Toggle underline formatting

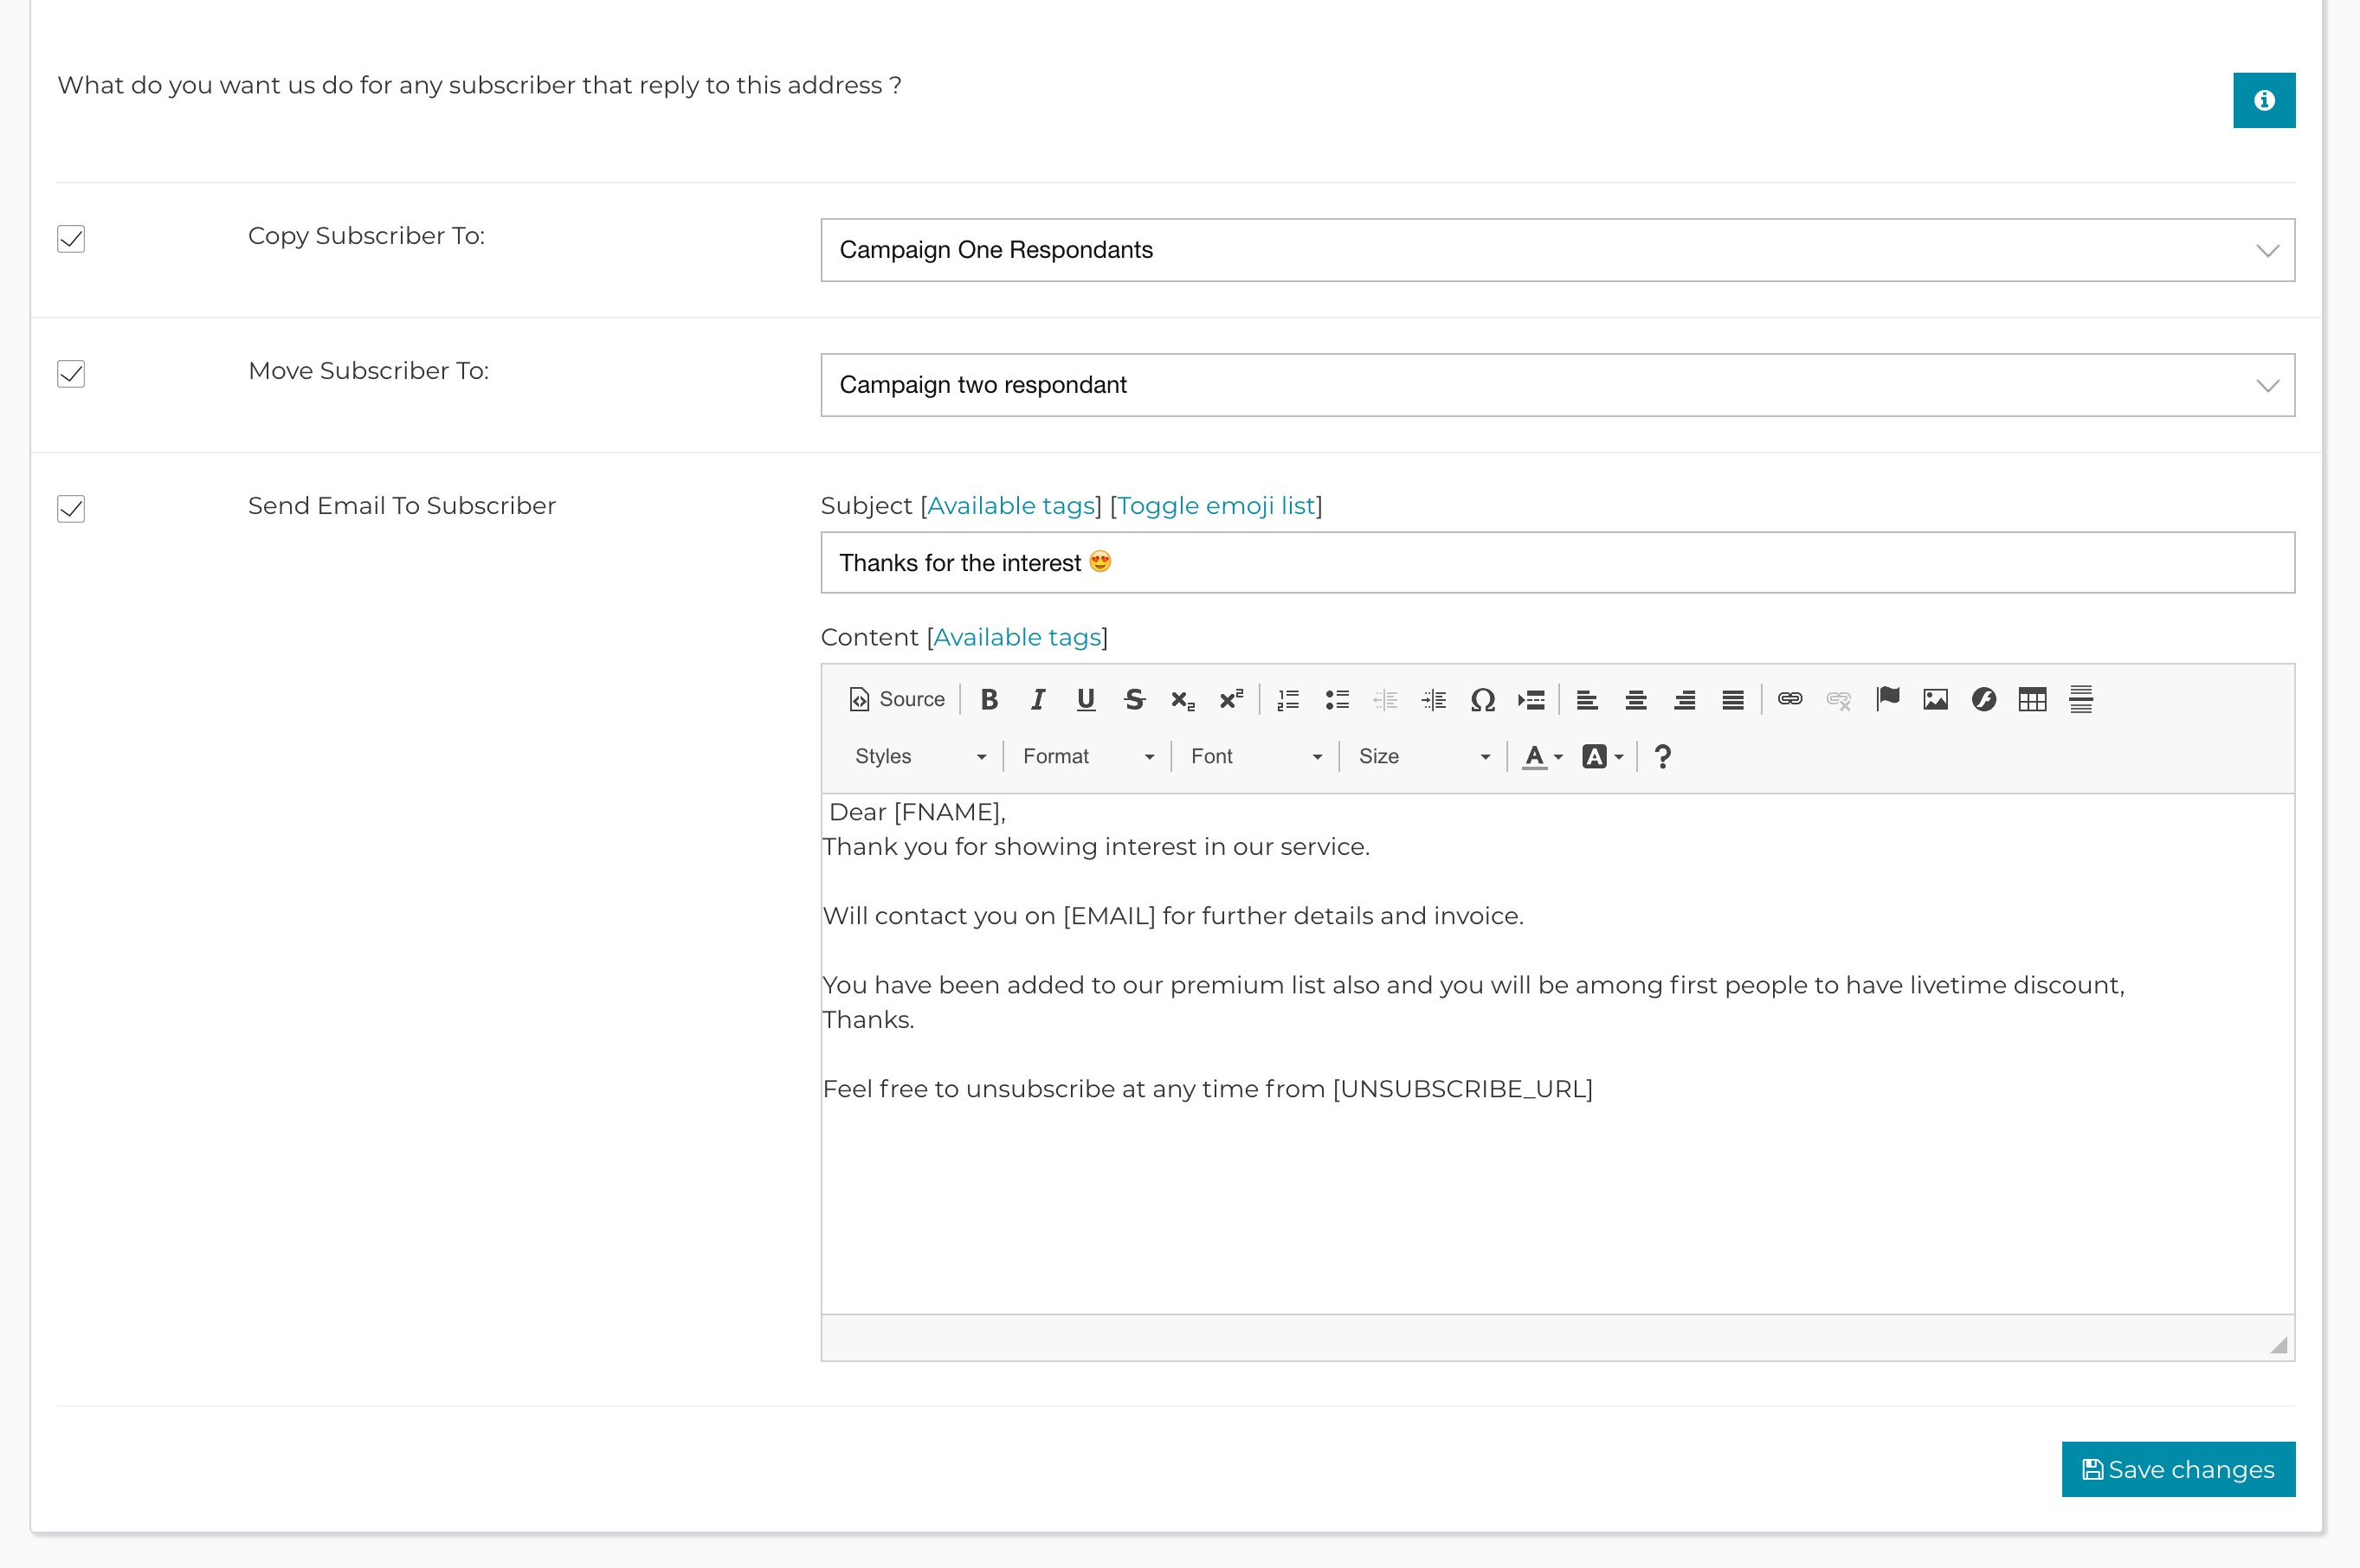click(x=1086, y=699)
